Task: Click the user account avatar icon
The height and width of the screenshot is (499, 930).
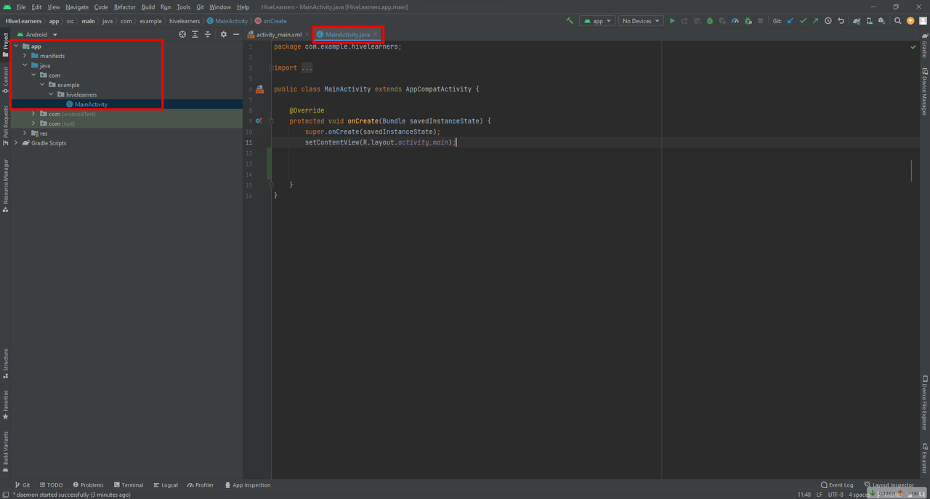Action: (x=923, y=21)
